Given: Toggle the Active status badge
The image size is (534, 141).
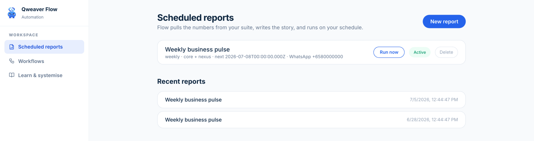Looking at the screenshot, I should click(420, 52).
